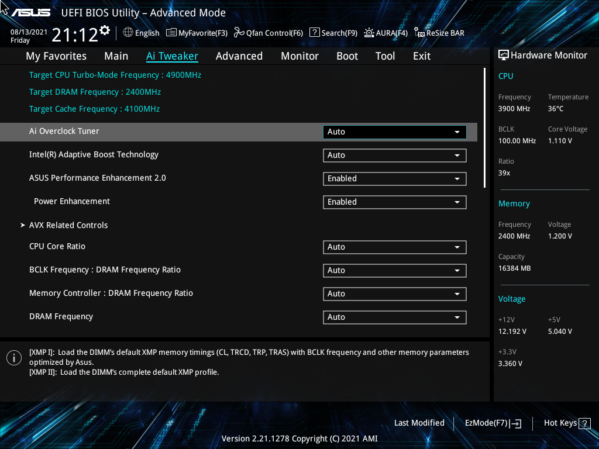This screenshot has width=599, height=449.
Task: Select DRAM Frequency label
Action: click(x=61, y=316)
